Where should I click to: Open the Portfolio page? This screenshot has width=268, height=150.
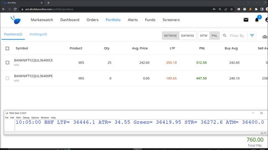113,20
